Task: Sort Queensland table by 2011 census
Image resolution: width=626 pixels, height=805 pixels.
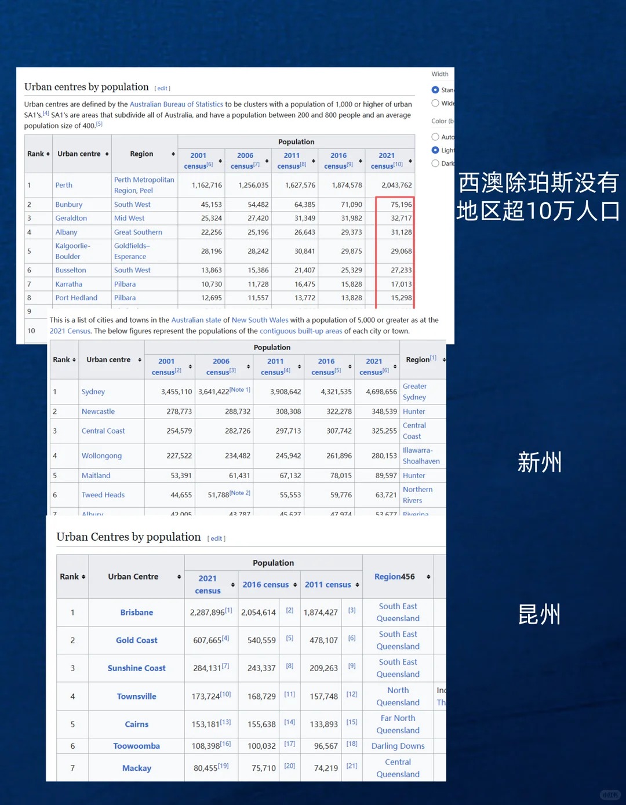Action: (x=357, y=585)
